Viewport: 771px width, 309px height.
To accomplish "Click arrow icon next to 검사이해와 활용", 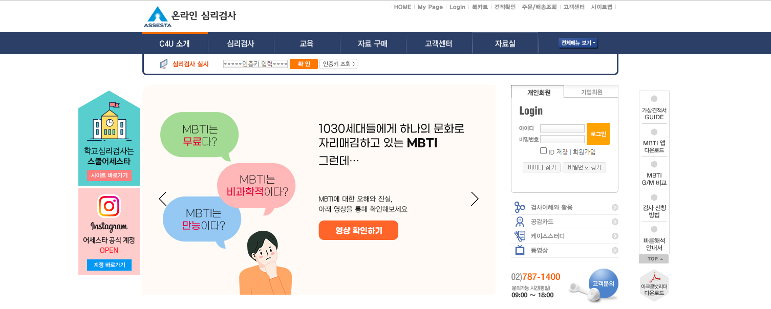I will pos(615,207).
